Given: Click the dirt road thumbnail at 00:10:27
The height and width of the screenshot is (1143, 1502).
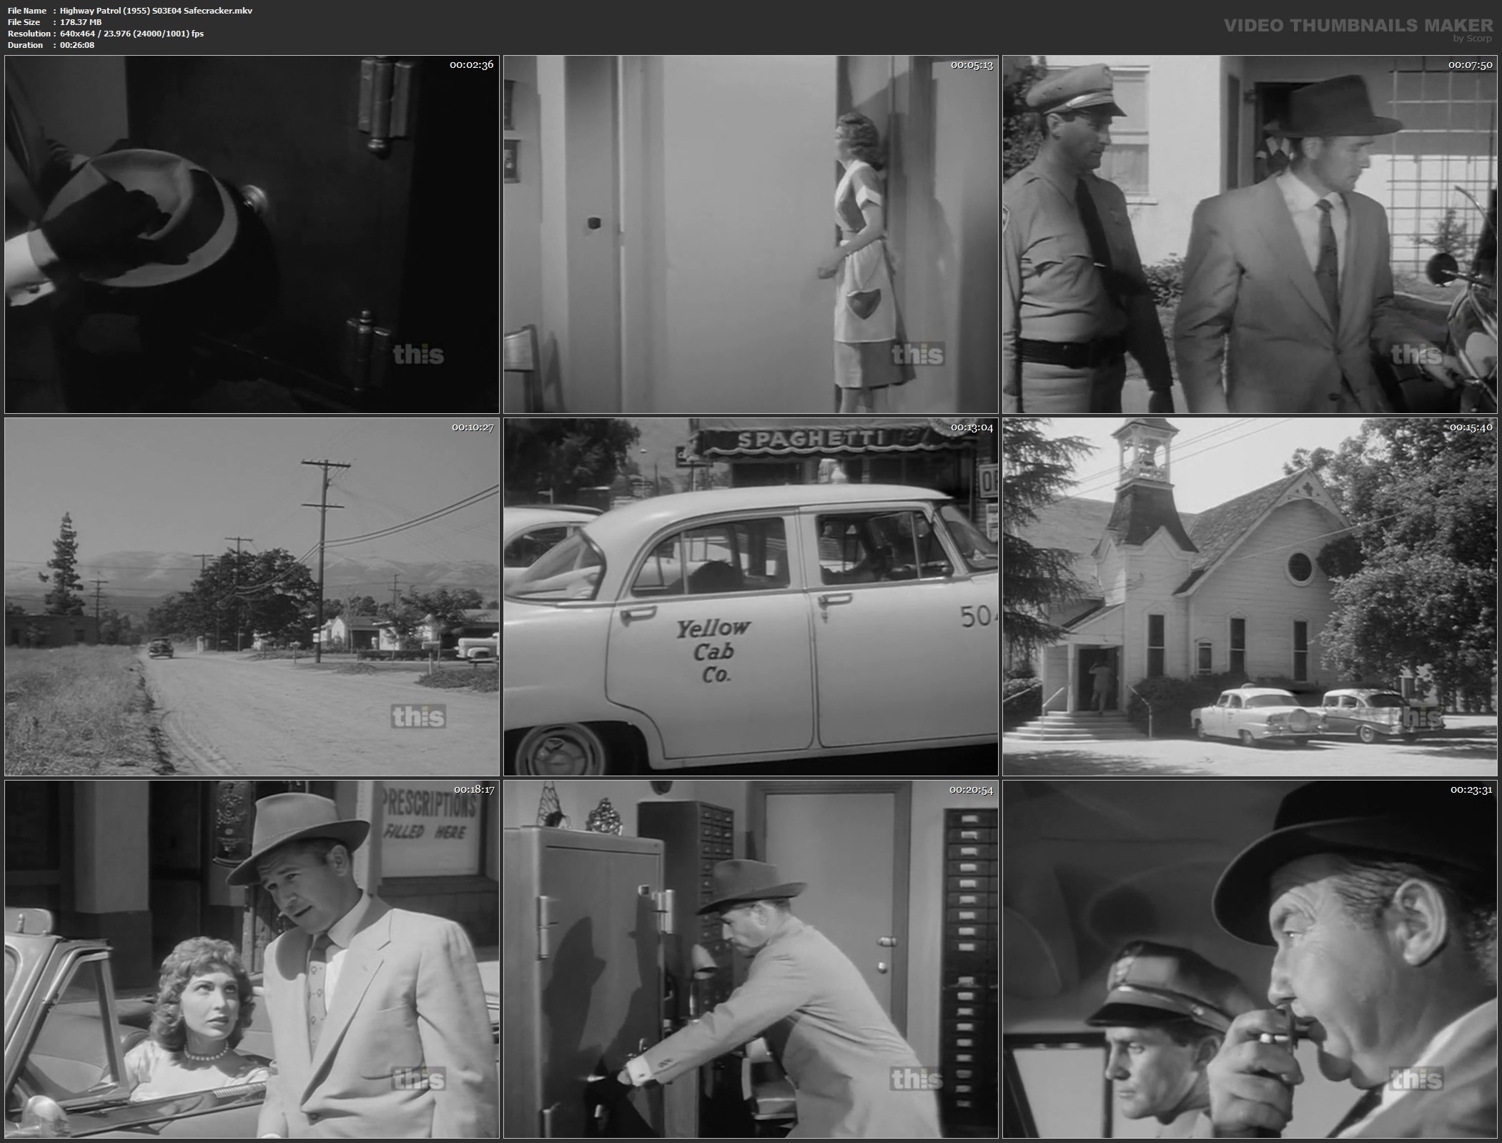Looking at the screenshot, I should tap(252, 597).
